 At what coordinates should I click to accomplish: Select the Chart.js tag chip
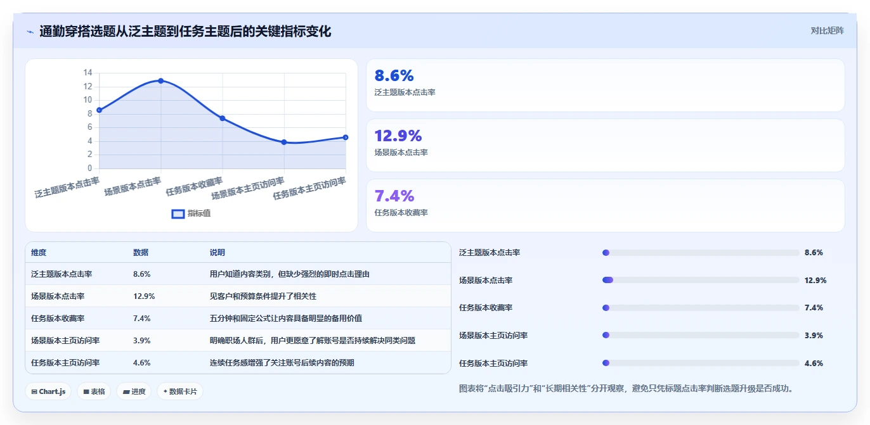click(48, 391)
